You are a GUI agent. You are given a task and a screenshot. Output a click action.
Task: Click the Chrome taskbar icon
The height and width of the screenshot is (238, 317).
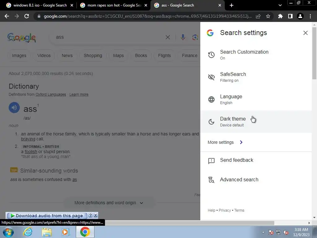coord(85,232)
